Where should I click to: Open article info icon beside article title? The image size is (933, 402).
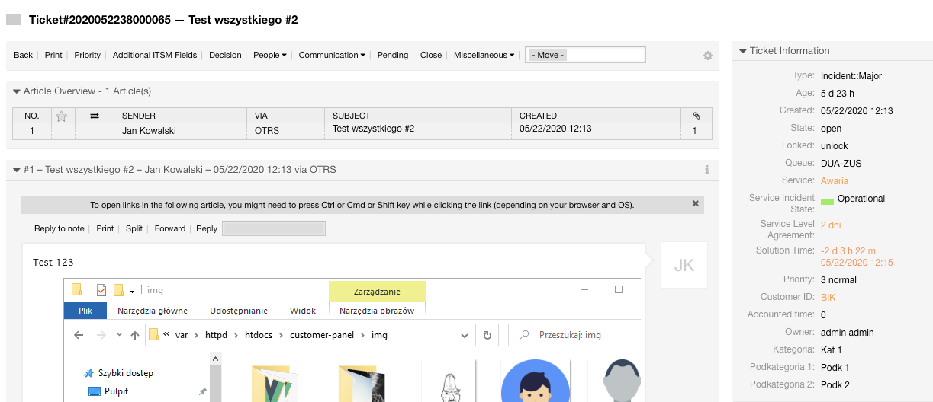coord(707,170)
